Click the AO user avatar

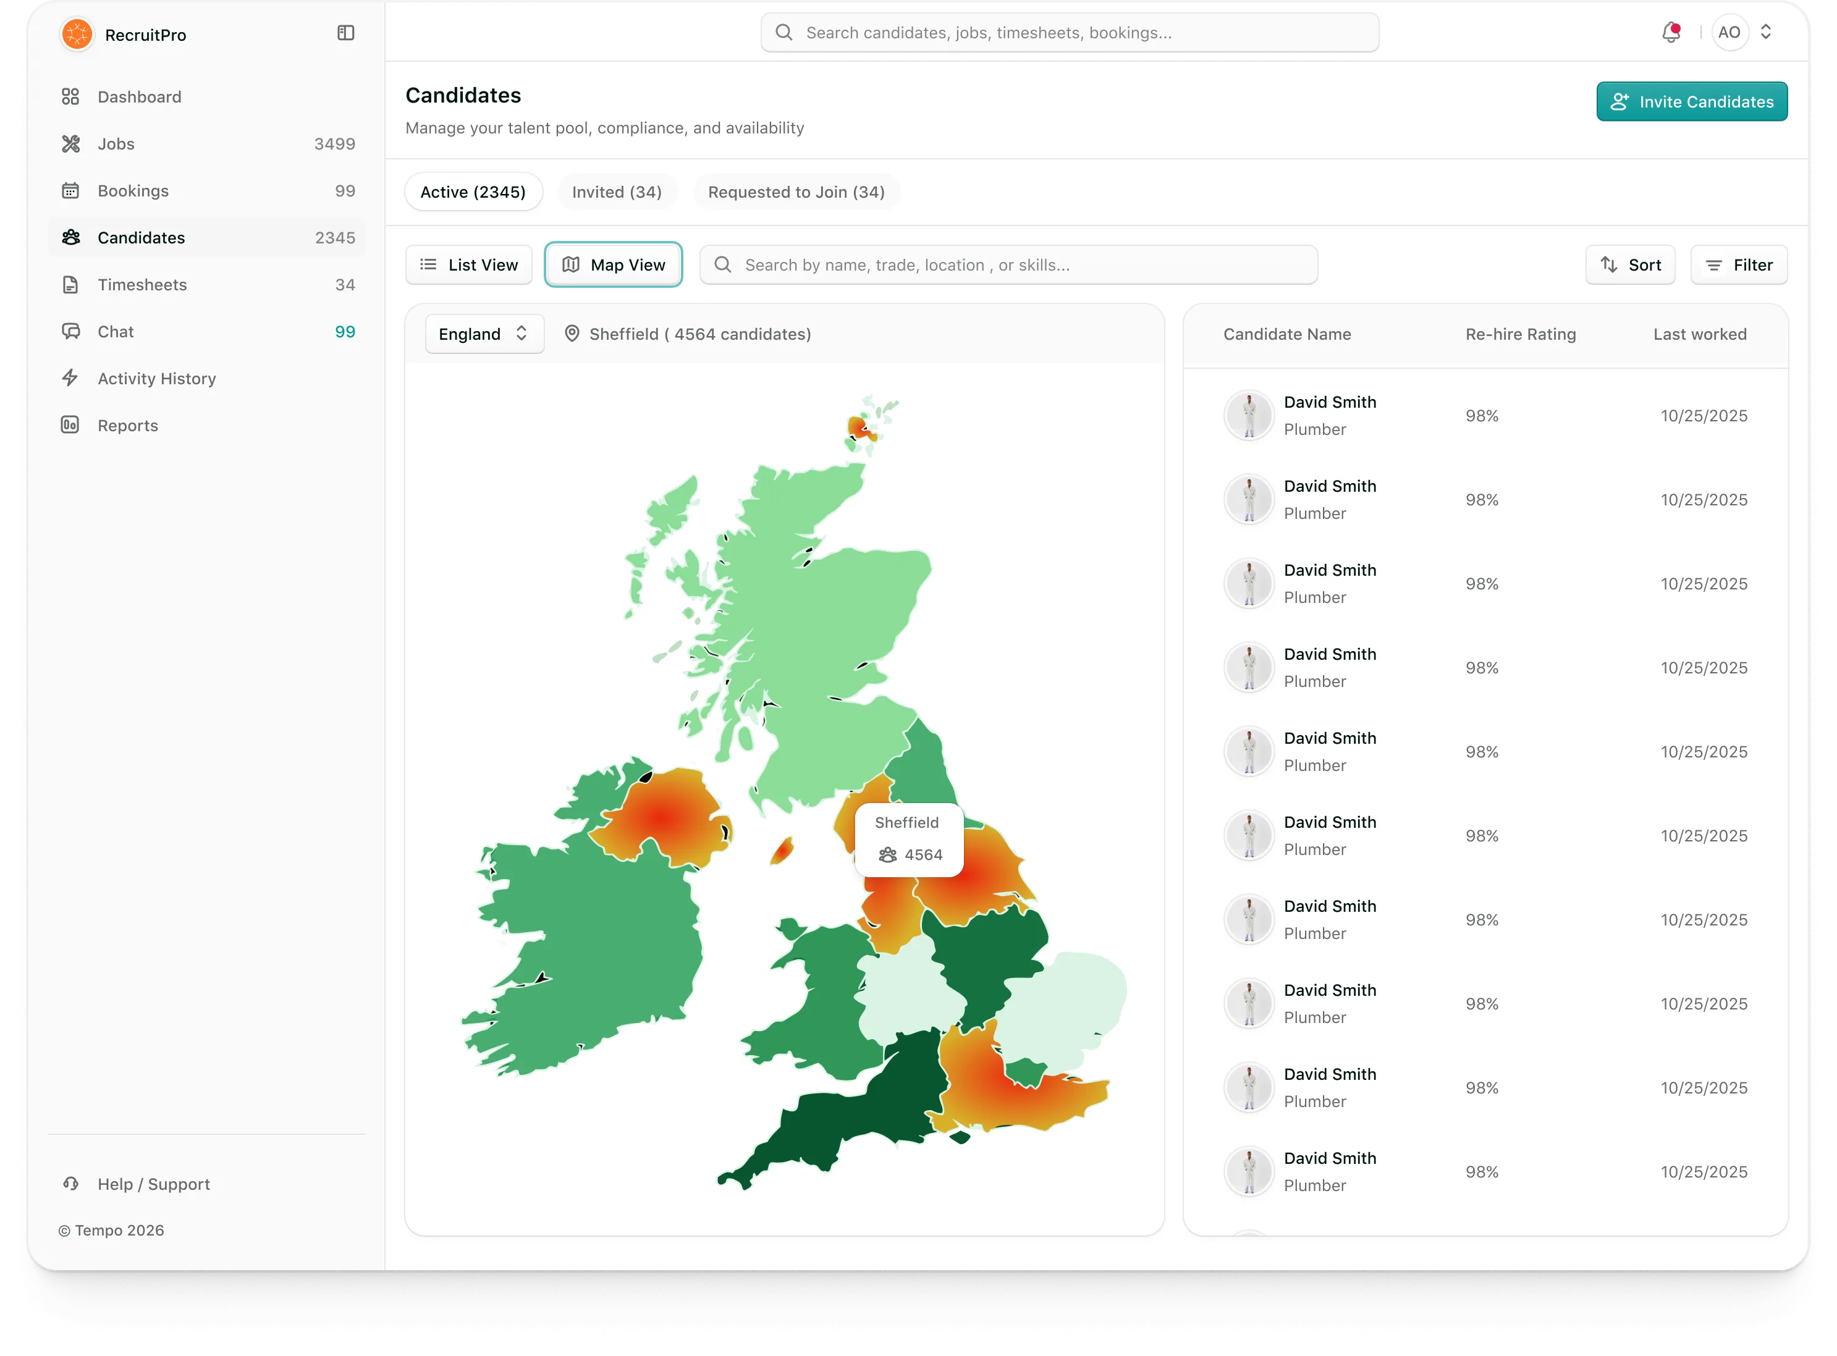(x=1729, y=33)
